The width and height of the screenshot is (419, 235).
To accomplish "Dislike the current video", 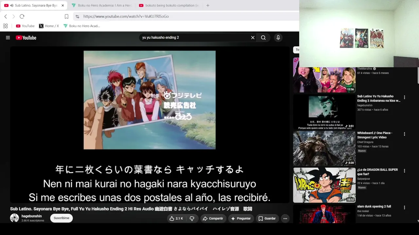I will pos(192,219).
